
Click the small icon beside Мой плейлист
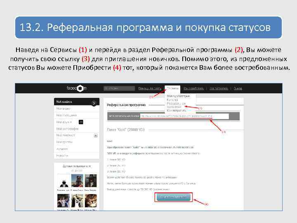pyautogui.click(x=96, y=135)
